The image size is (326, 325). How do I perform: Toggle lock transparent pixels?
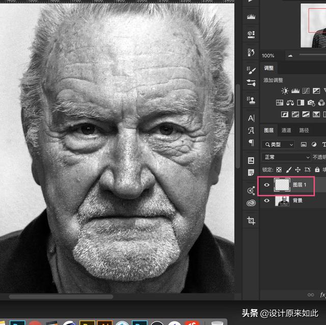click(279, 170)
